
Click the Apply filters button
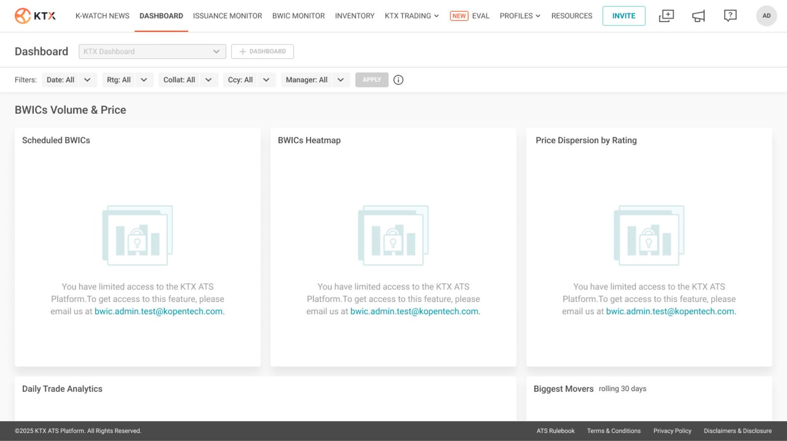point(372,80)
